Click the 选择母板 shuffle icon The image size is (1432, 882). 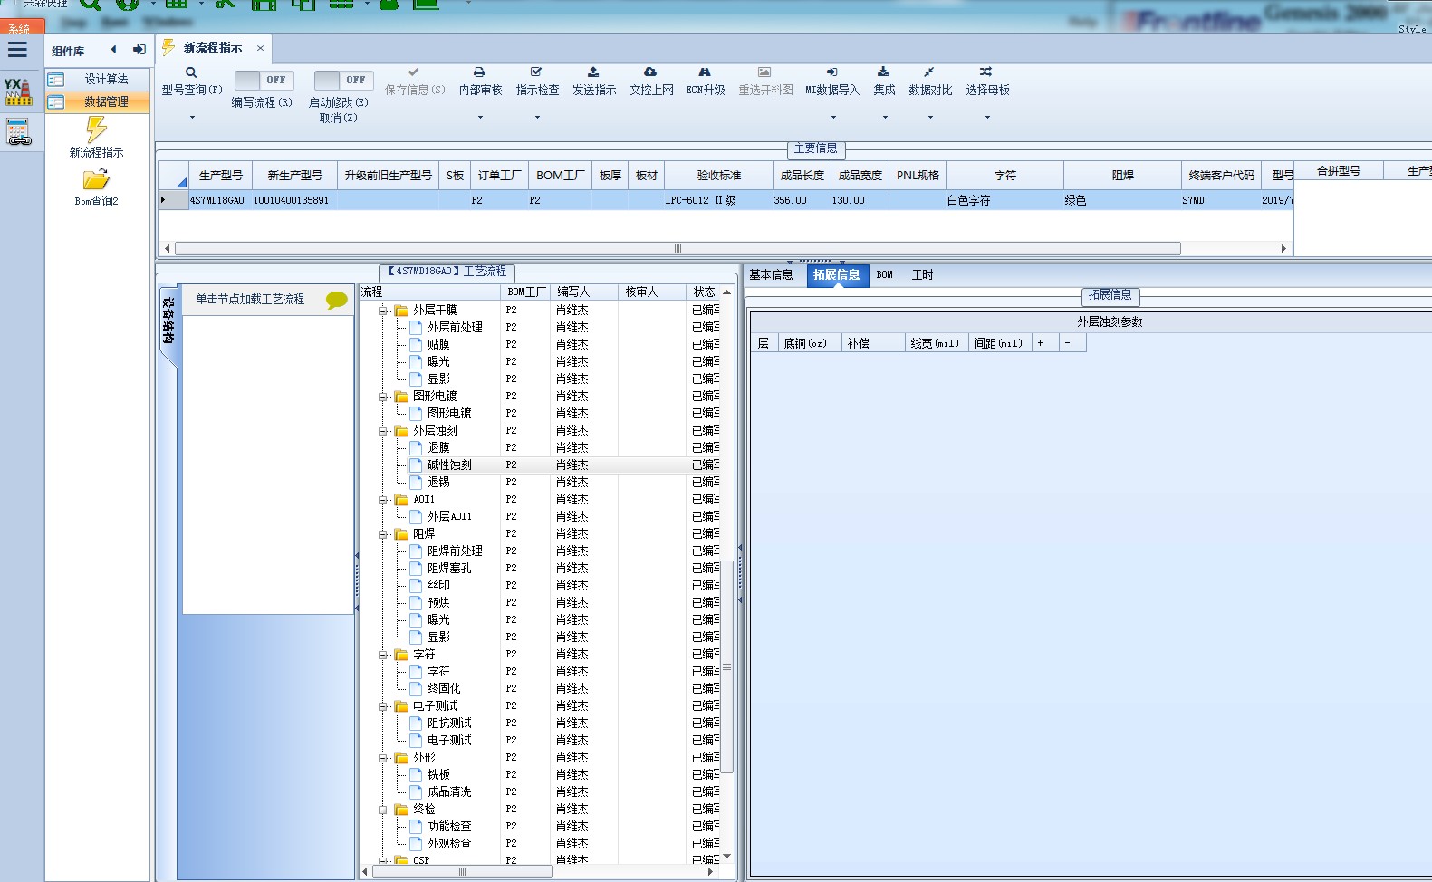986,72
